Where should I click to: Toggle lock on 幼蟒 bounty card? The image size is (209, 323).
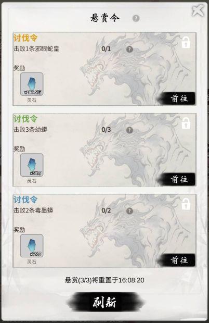[186, 123]
